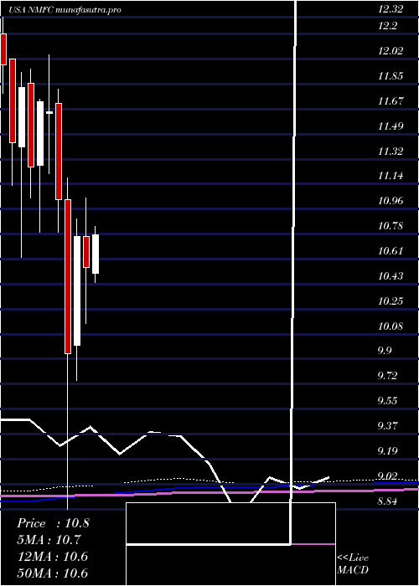419x586 pixels.
Task: Click the '50MA : 10.6' readout
Action: click(52, 573)
